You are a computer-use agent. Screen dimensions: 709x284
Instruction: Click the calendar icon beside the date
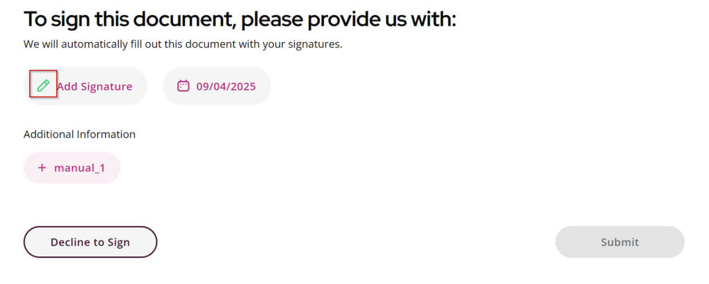183,86
